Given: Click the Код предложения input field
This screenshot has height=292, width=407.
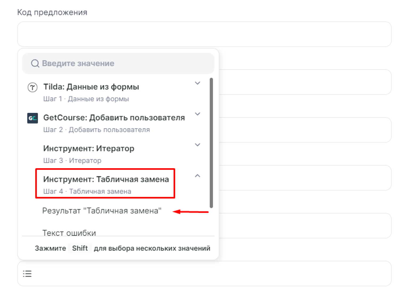Looking at the screenshot, I should click(x=204, y=34).
